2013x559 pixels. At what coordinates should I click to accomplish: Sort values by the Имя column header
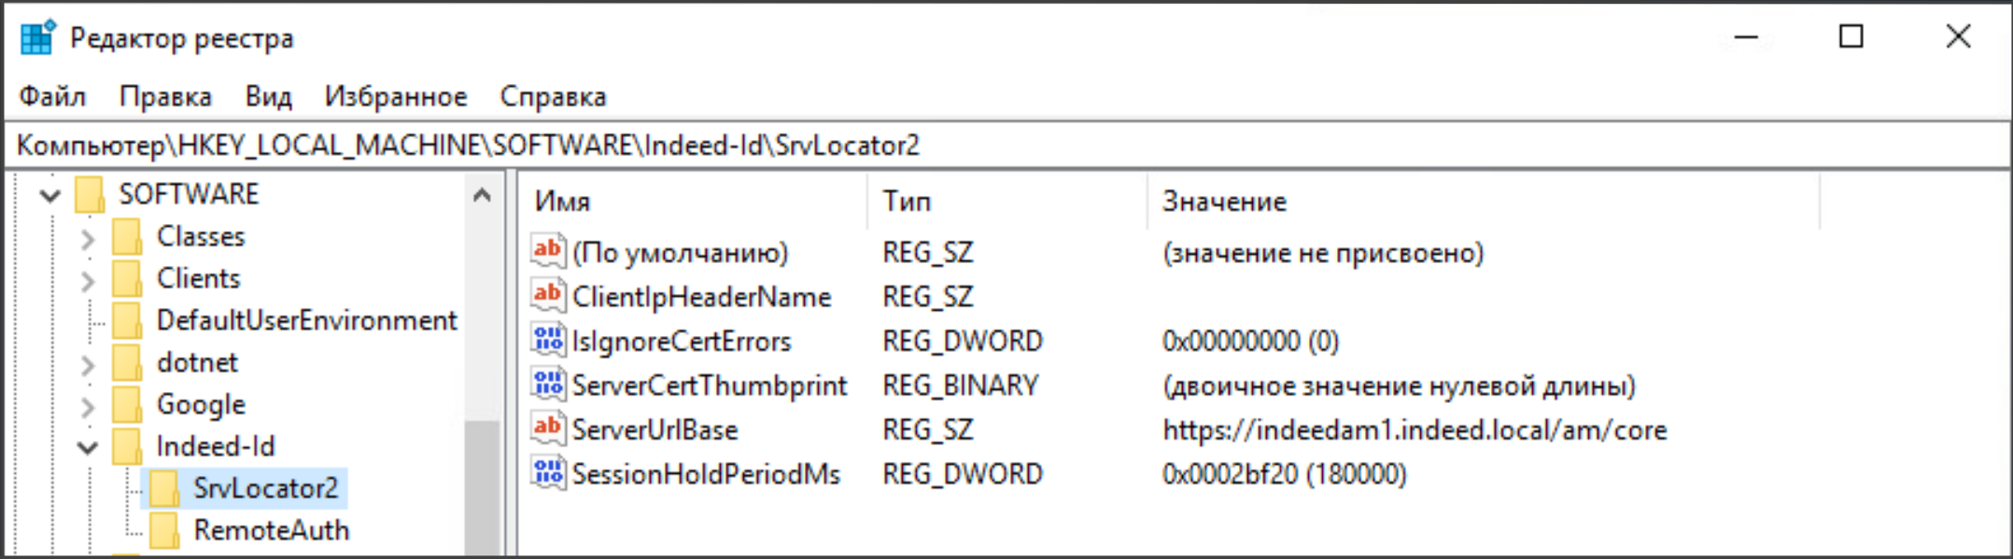(x=563, y=202)
